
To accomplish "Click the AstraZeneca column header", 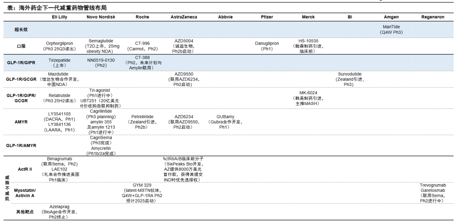I will tap(184, 17).
